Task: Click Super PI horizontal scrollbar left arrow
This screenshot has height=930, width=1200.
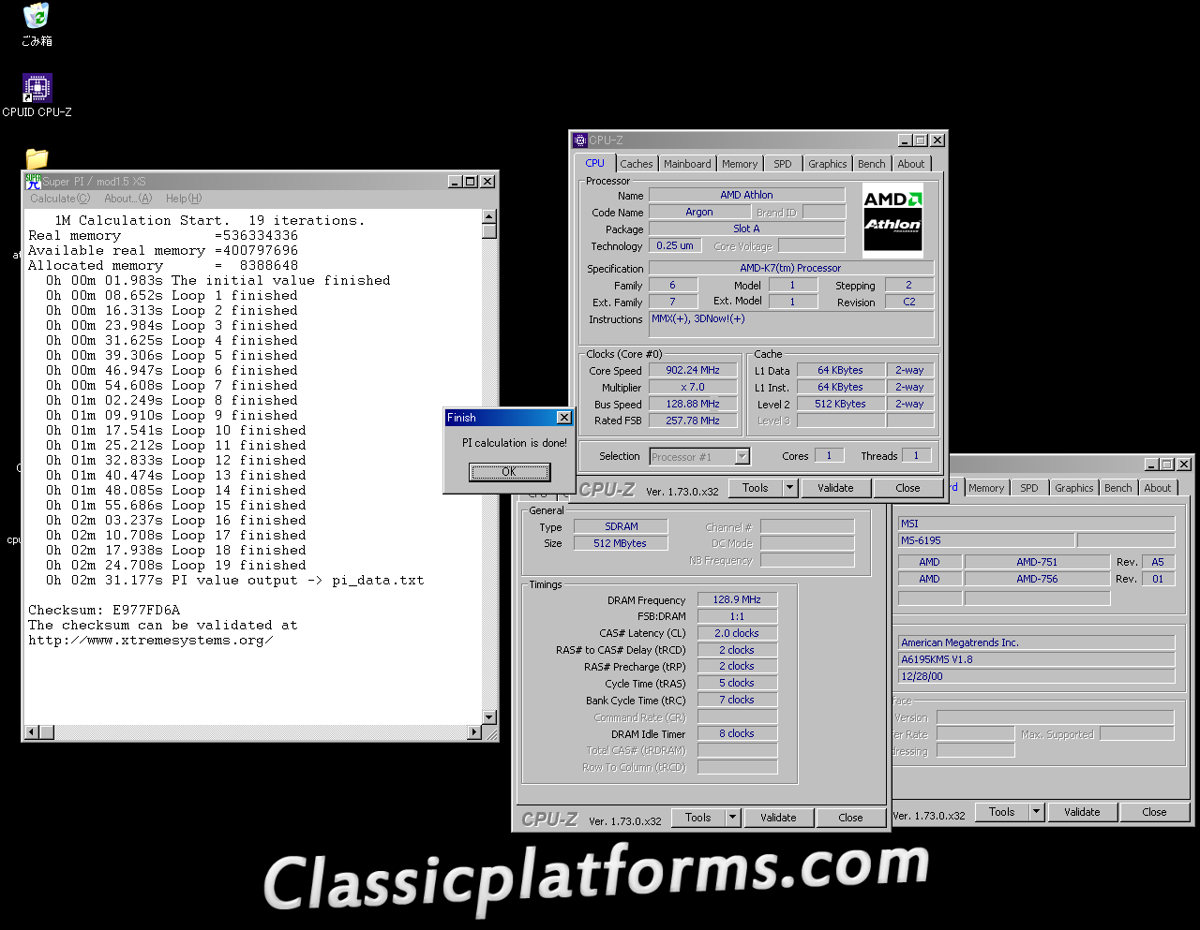Action: [x=32, y=732]
